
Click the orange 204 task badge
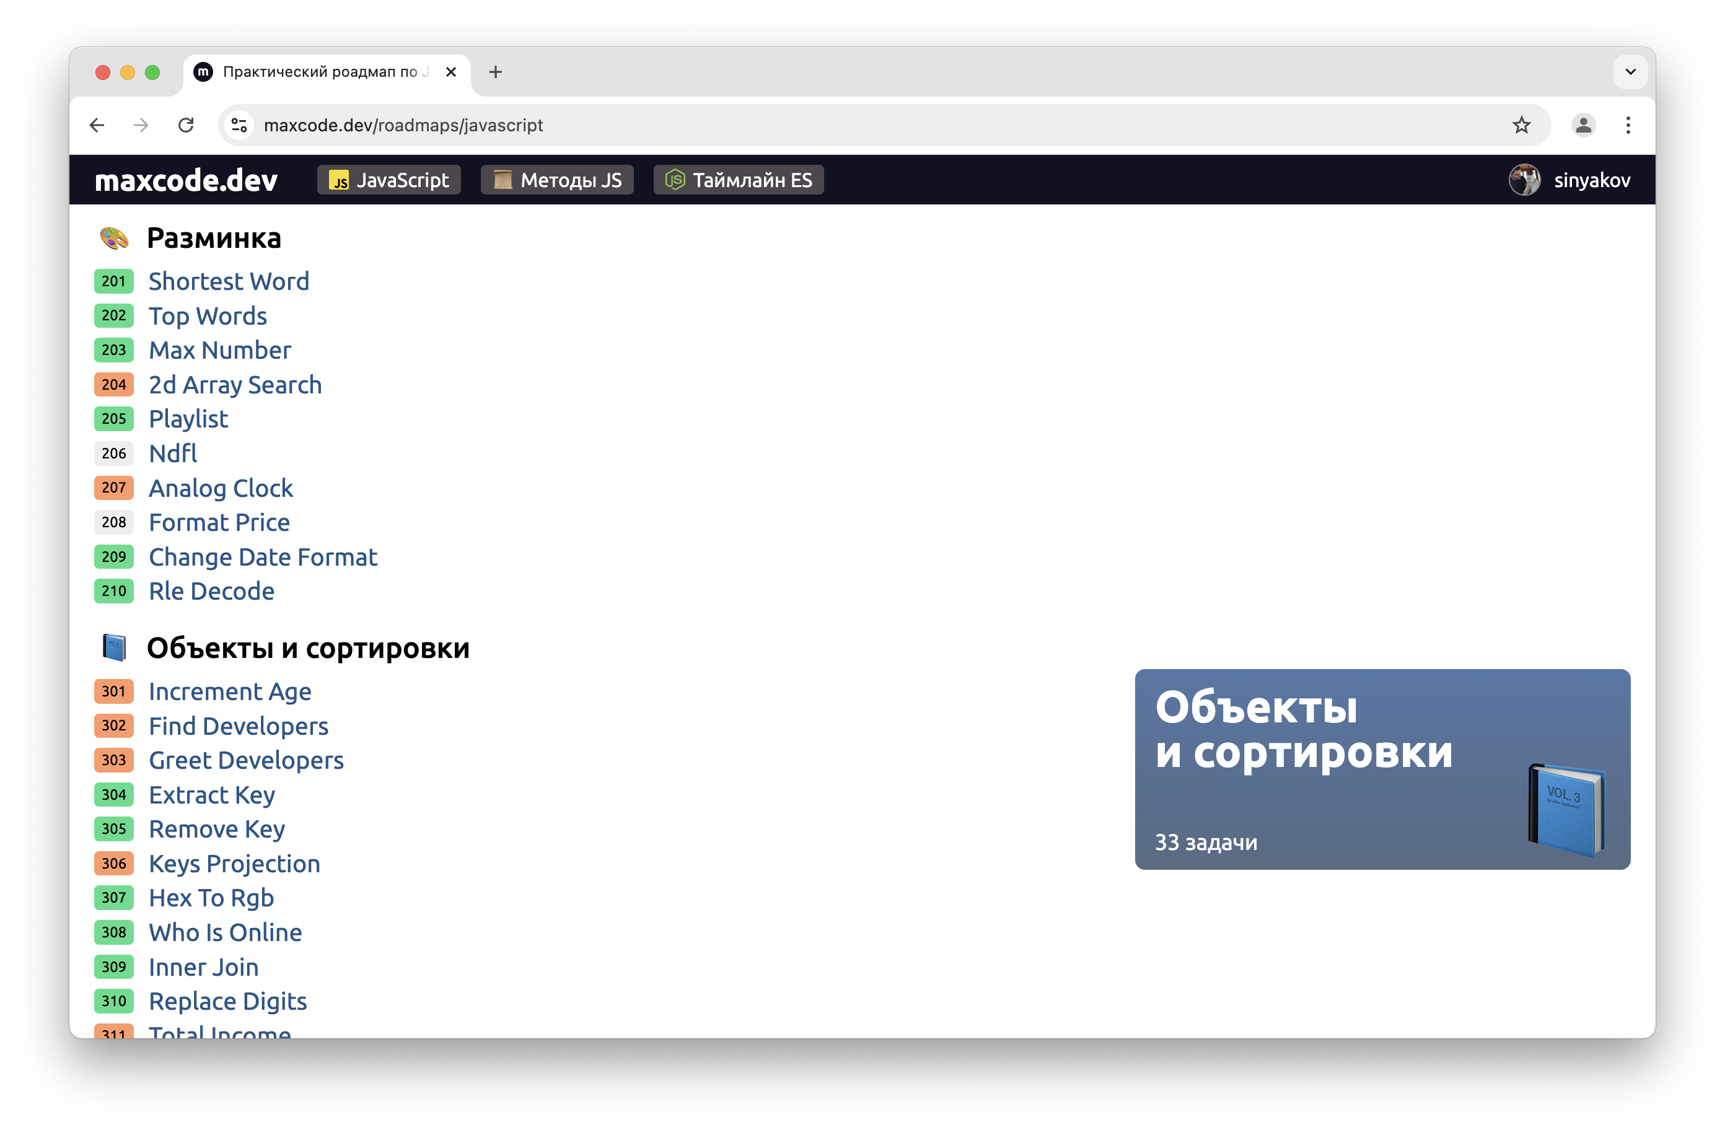tap(114, 384)
